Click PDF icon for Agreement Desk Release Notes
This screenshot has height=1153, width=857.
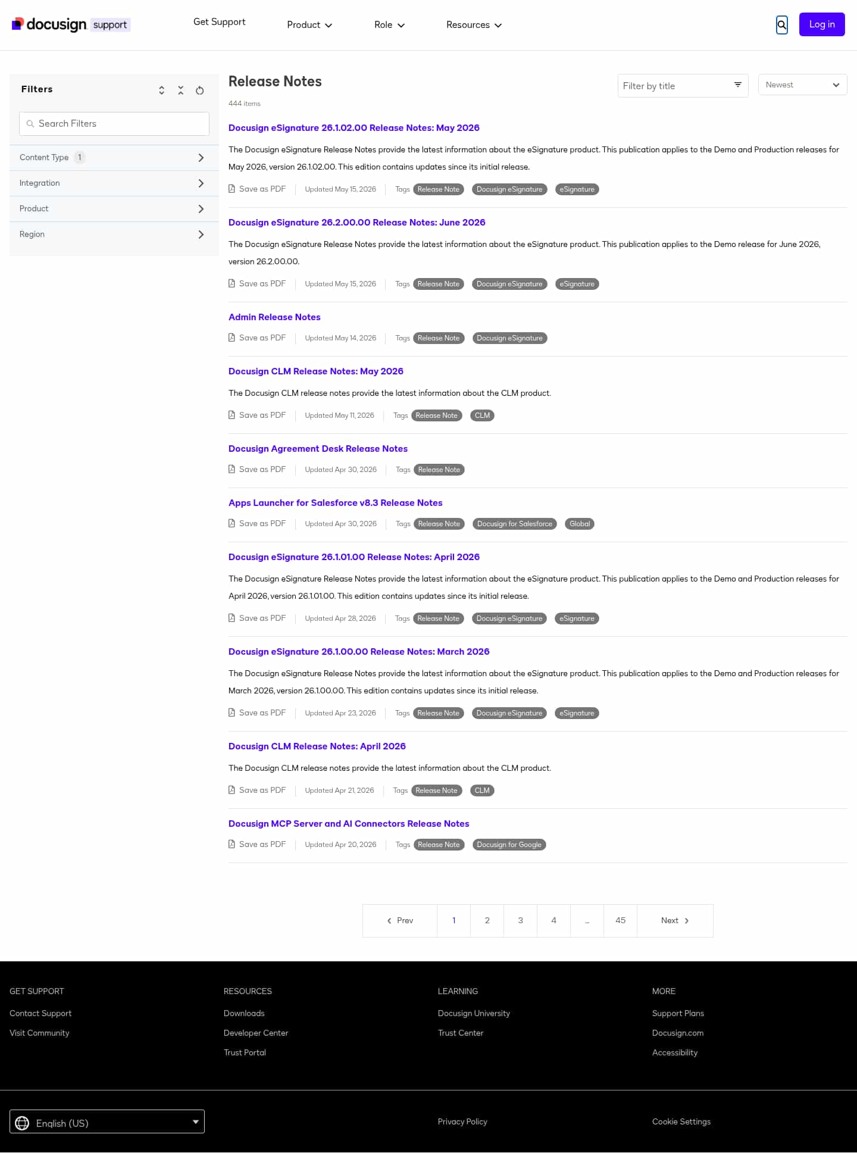(232, 469)
